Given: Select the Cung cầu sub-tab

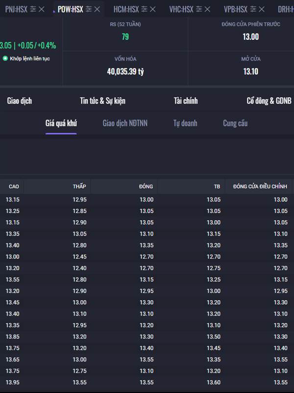Looking at the screenshot, I should coord(235,123).
